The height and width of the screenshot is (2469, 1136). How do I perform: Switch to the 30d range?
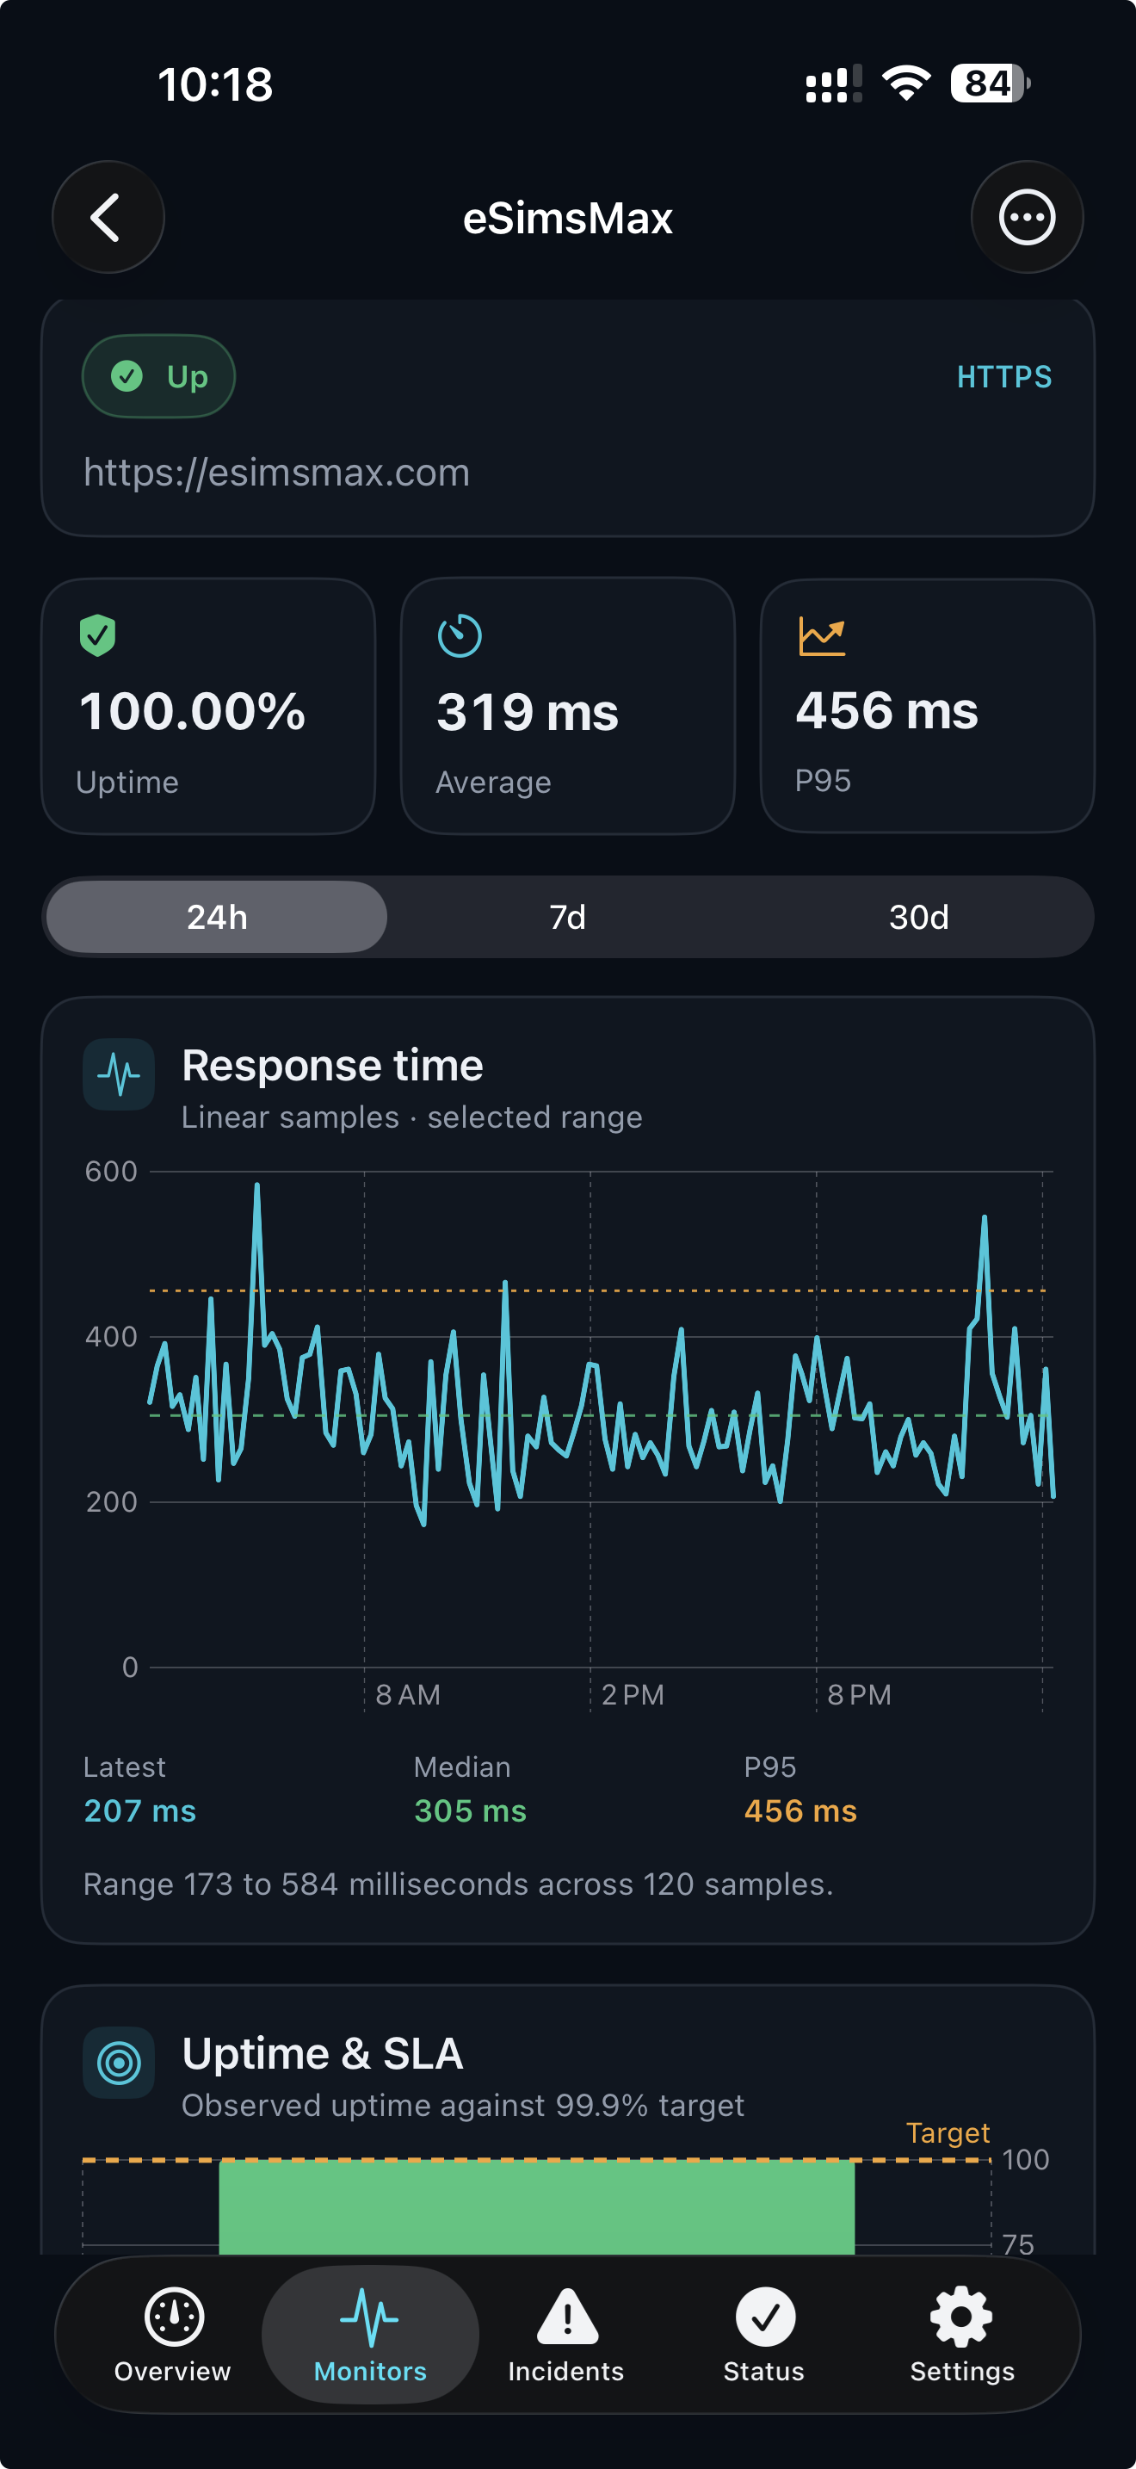[918, 917]
